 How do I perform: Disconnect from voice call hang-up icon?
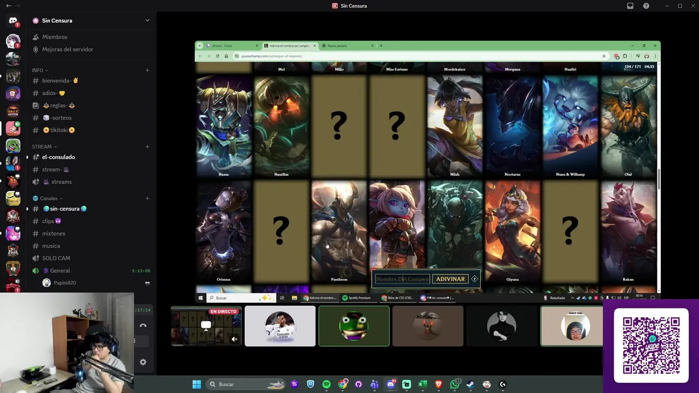point(143,325)
